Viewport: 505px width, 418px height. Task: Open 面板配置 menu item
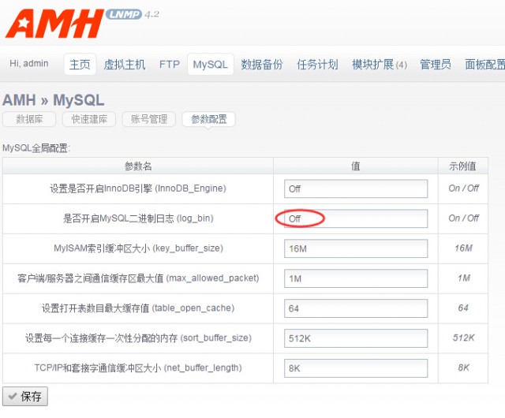pyautogui.click(x=484, y=65)
